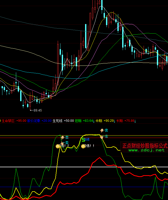Click the lower-left hand-pointer 卖 signal
168x200 pixels.
tap(62, 143)
